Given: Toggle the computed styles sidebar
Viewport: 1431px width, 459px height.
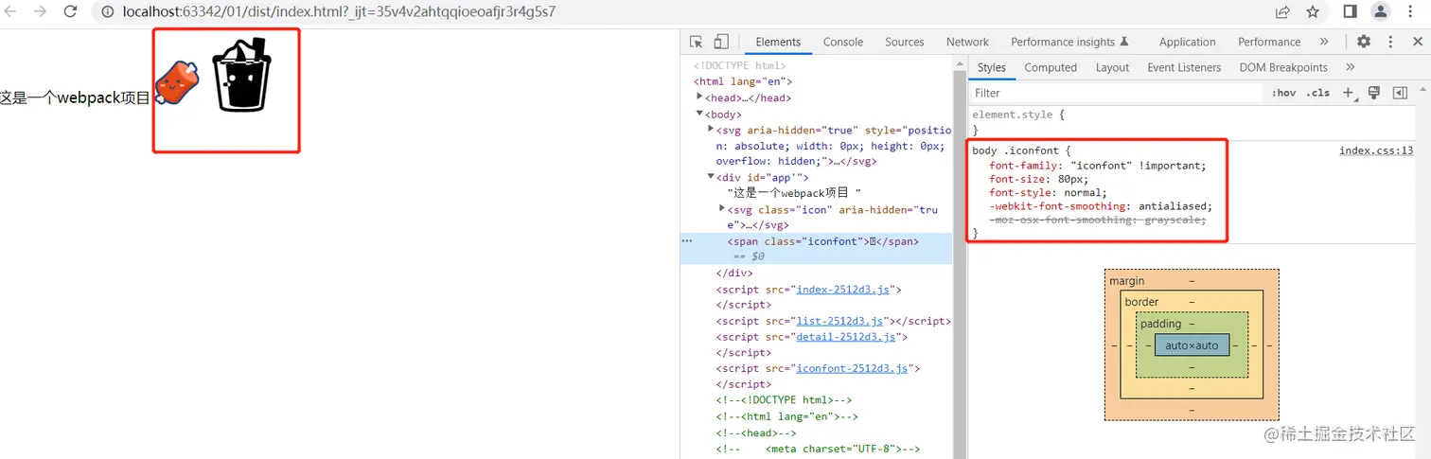Looking at the screenshot, I should point(1400,93).
